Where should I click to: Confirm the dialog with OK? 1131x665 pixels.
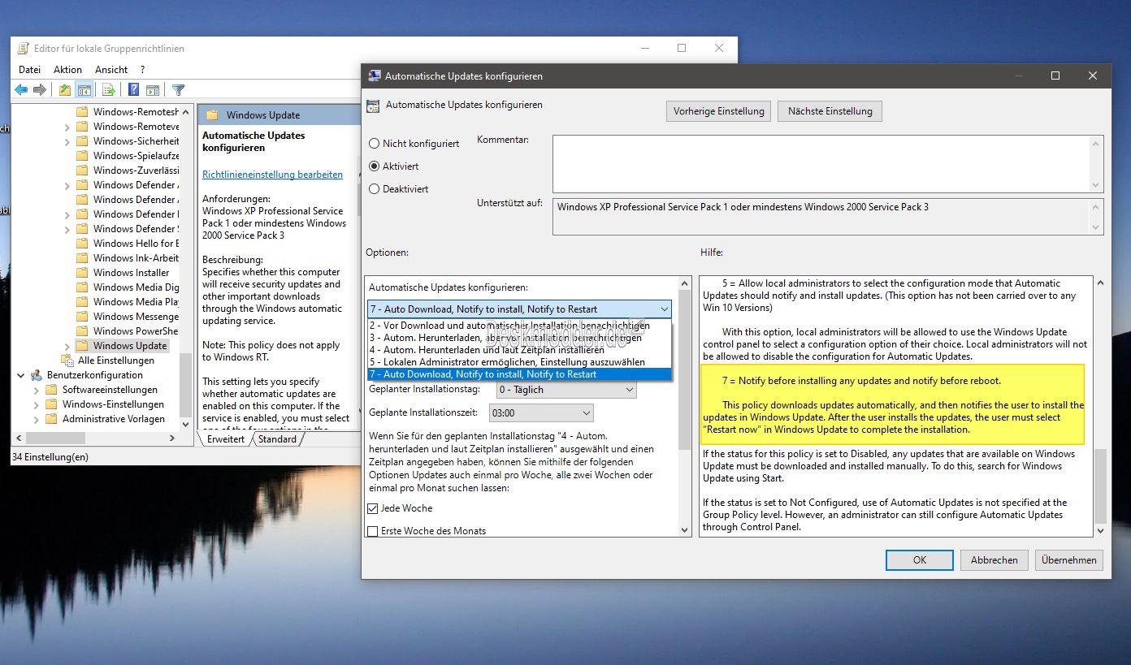(919, 559)
